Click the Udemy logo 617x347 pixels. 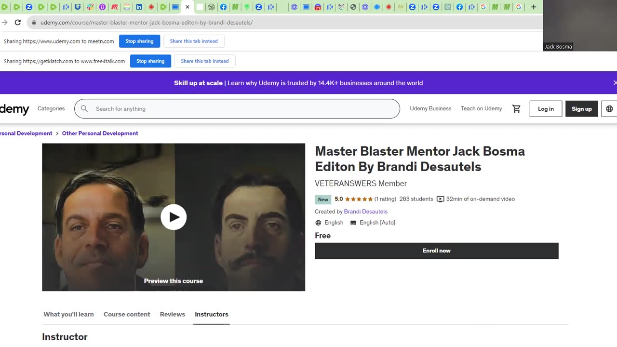pyautogui.click(x=14, y=109)
